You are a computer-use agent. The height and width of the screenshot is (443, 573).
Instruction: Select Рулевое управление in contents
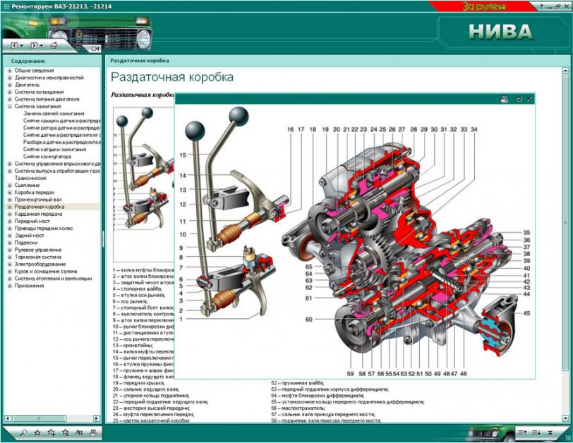pyautogui.click(x=38, y=250)
